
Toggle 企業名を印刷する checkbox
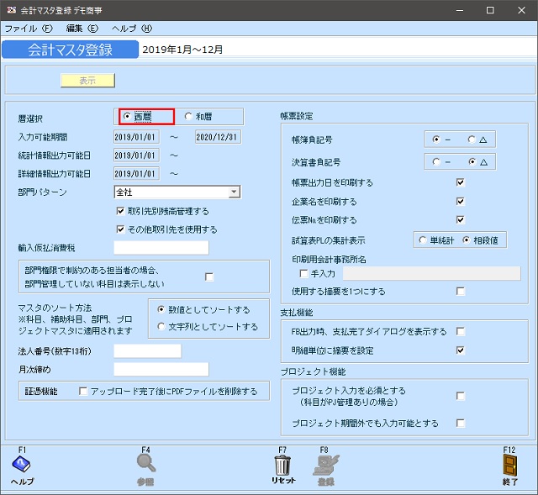click(x=461, y=201)
